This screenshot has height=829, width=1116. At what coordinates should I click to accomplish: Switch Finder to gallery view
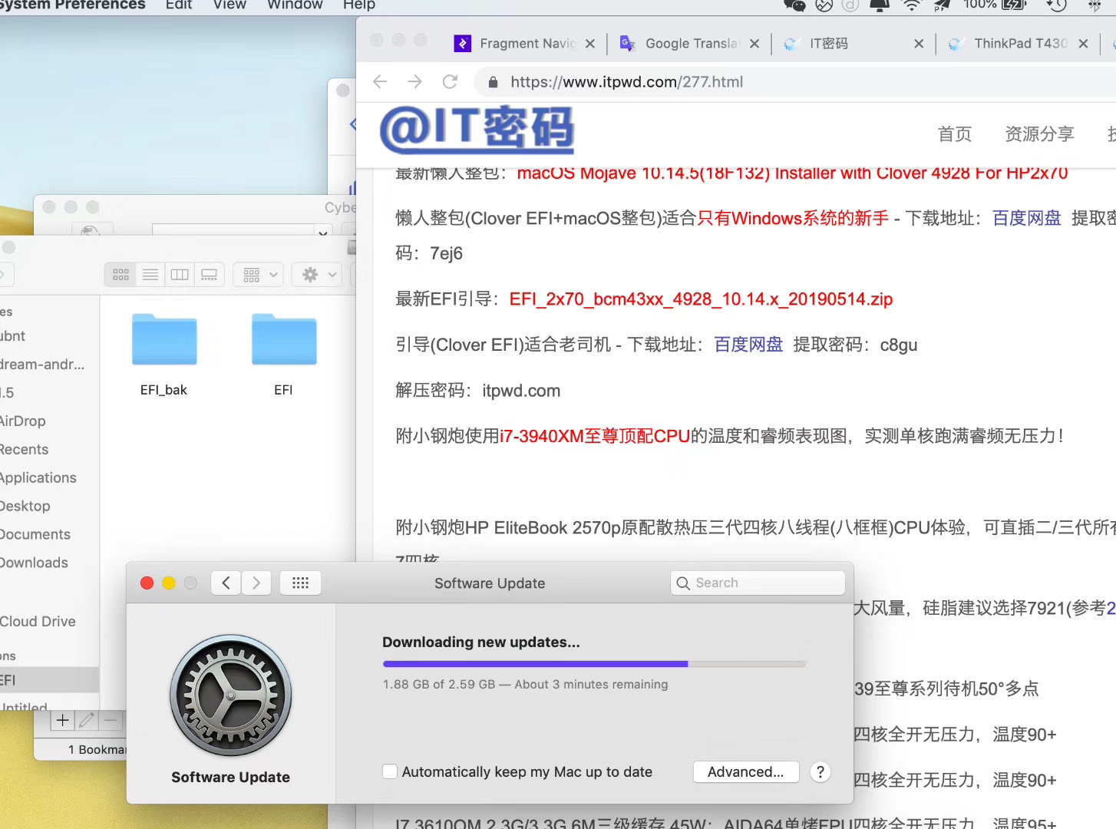pos(209,274)
